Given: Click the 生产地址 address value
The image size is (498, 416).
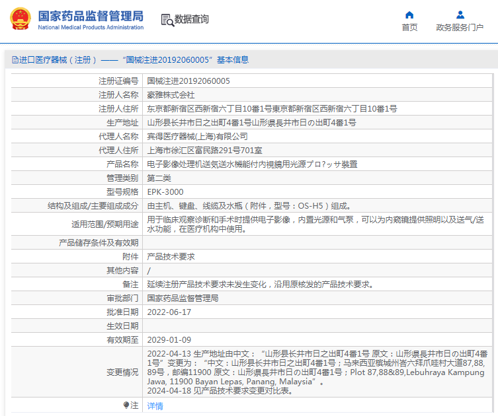Looking at the screenshot, I should pyautogui.click(x=251, y=123).
